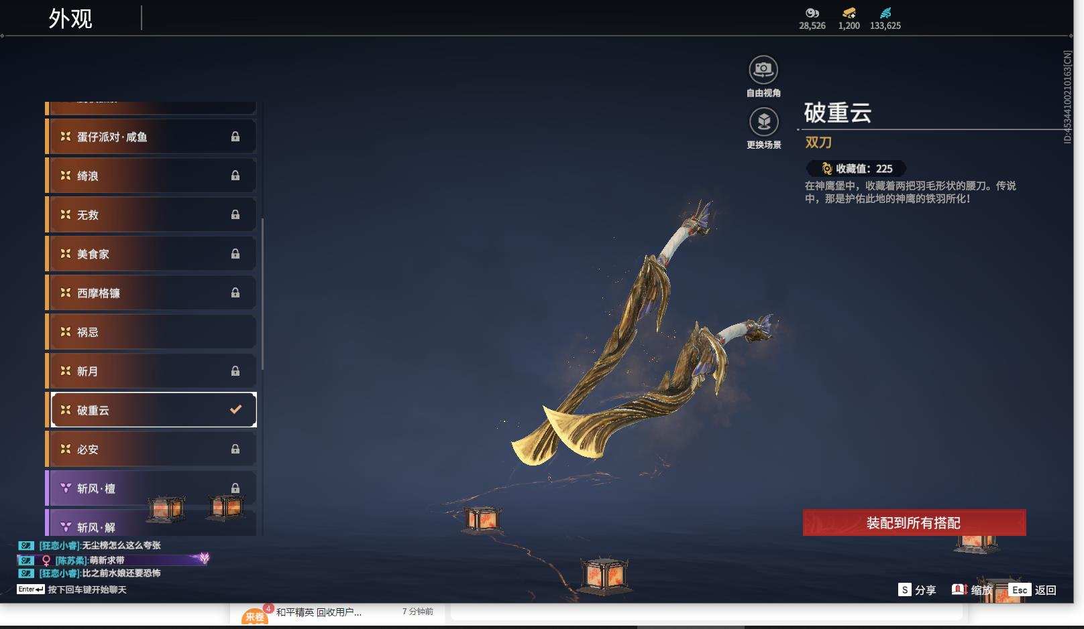The image size is (1084, 629).
Task: Select the 无救 skin entry
Action: [151, 214]
